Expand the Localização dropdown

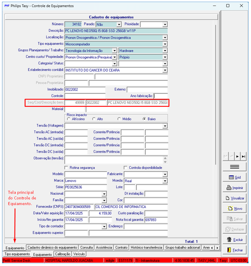[165, 38]
